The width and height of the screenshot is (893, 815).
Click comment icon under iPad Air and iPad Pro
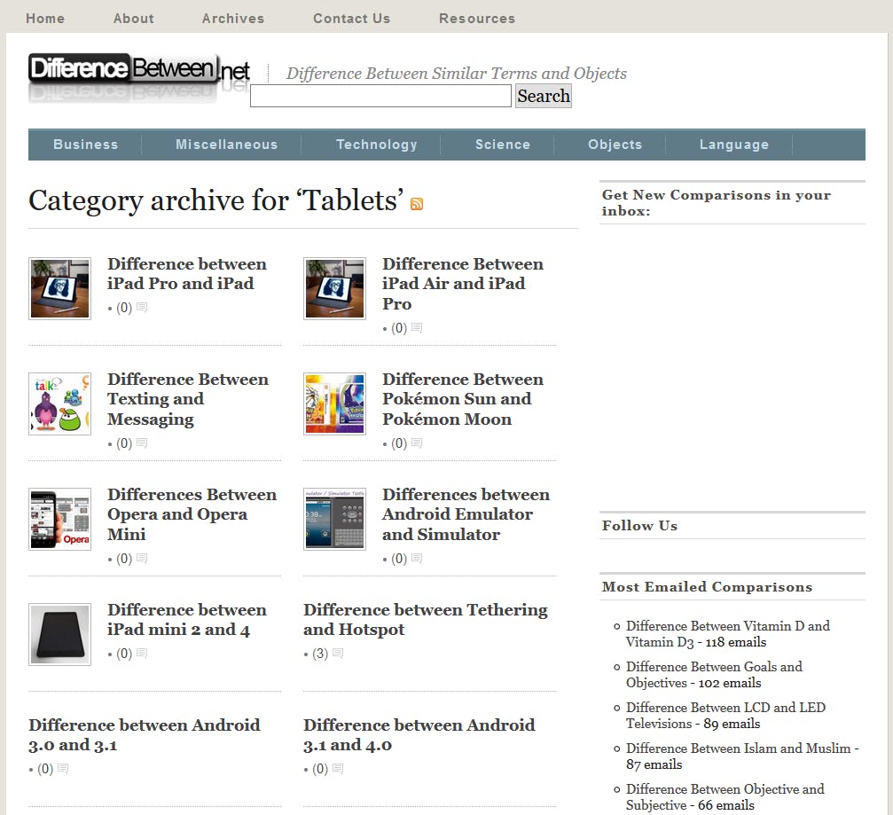417,328
